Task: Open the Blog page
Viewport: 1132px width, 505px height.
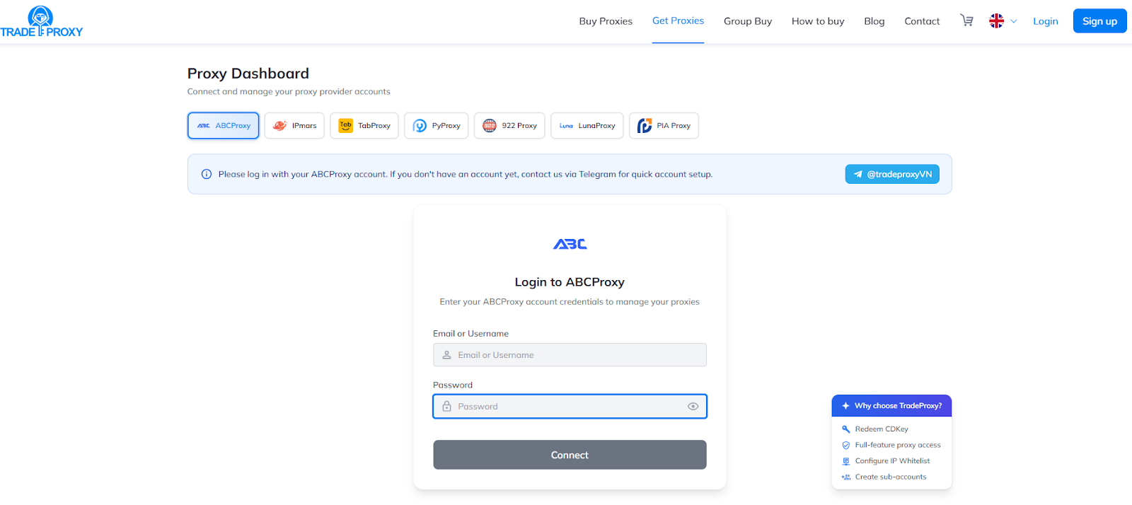Action: pos(874,21)
